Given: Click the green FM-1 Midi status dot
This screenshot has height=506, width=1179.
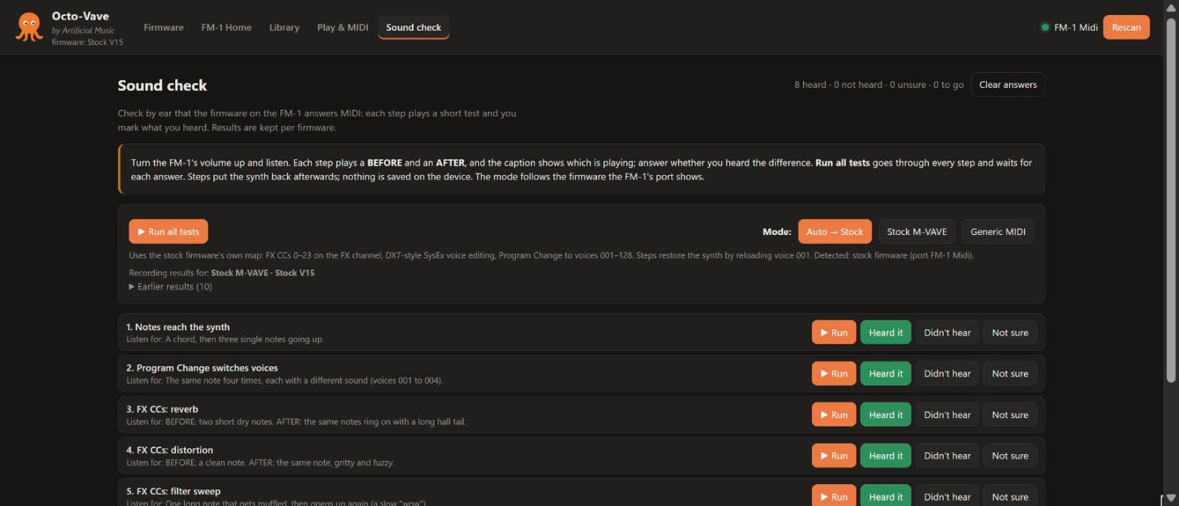Looking at the screenshot, I should [1044, 27].
